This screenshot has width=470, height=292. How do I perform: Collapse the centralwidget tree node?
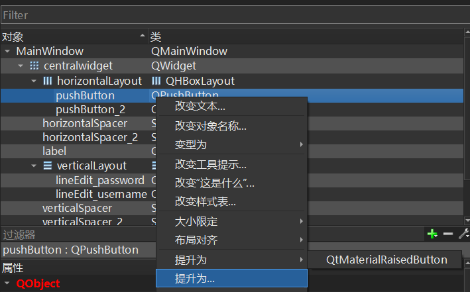(21, 66)
